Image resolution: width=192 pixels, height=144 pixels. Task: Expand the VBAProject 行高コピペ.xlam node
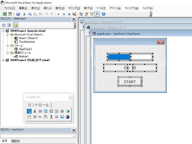click(3, 60)
